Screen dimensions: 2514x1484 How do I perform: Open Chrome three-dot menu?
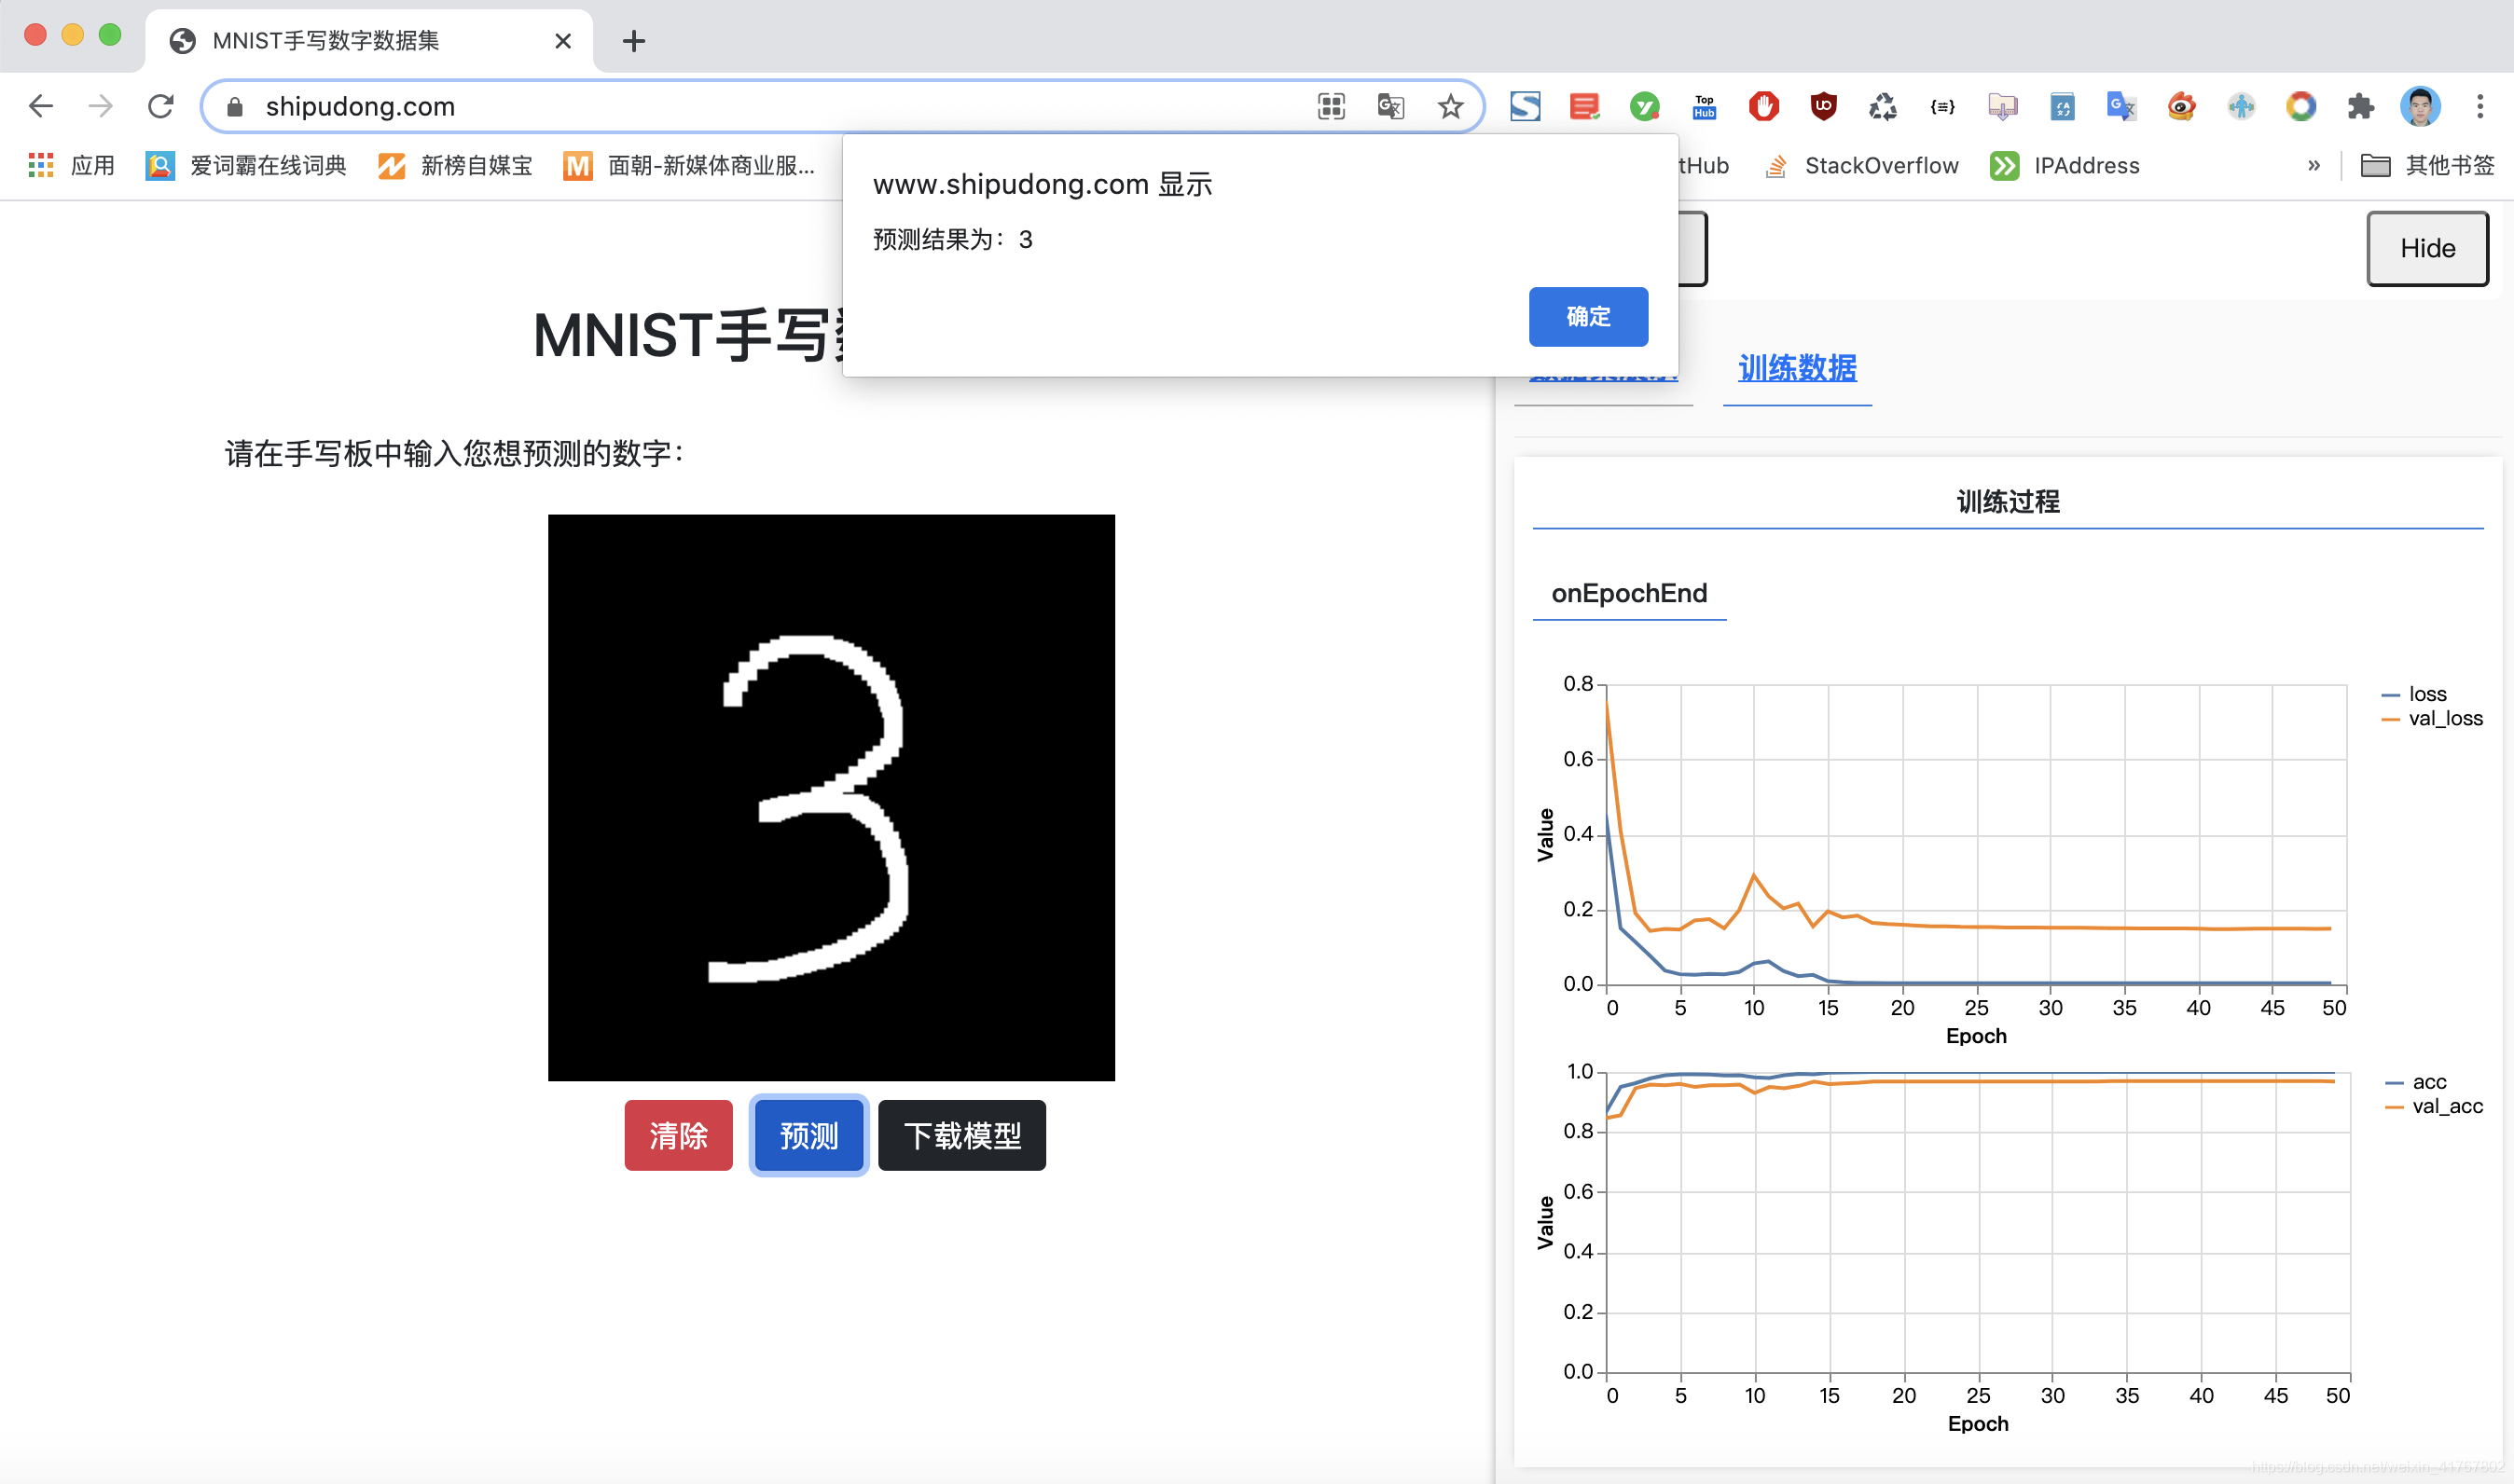2479,106
